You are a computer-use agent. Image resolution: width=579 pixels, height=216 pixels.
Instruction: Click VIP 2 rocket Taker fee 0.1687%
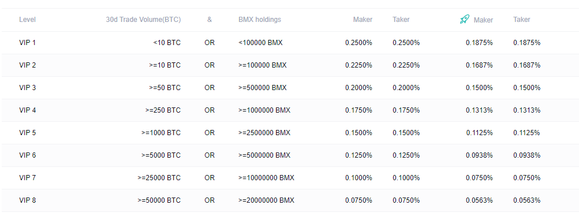coord(527,65)
